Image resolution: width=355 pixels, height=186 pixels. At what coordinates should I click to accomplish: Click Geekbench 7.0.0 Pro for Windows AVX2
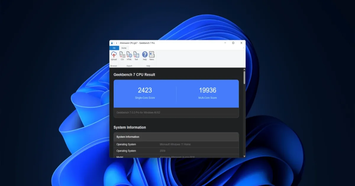tap(138, 112)
